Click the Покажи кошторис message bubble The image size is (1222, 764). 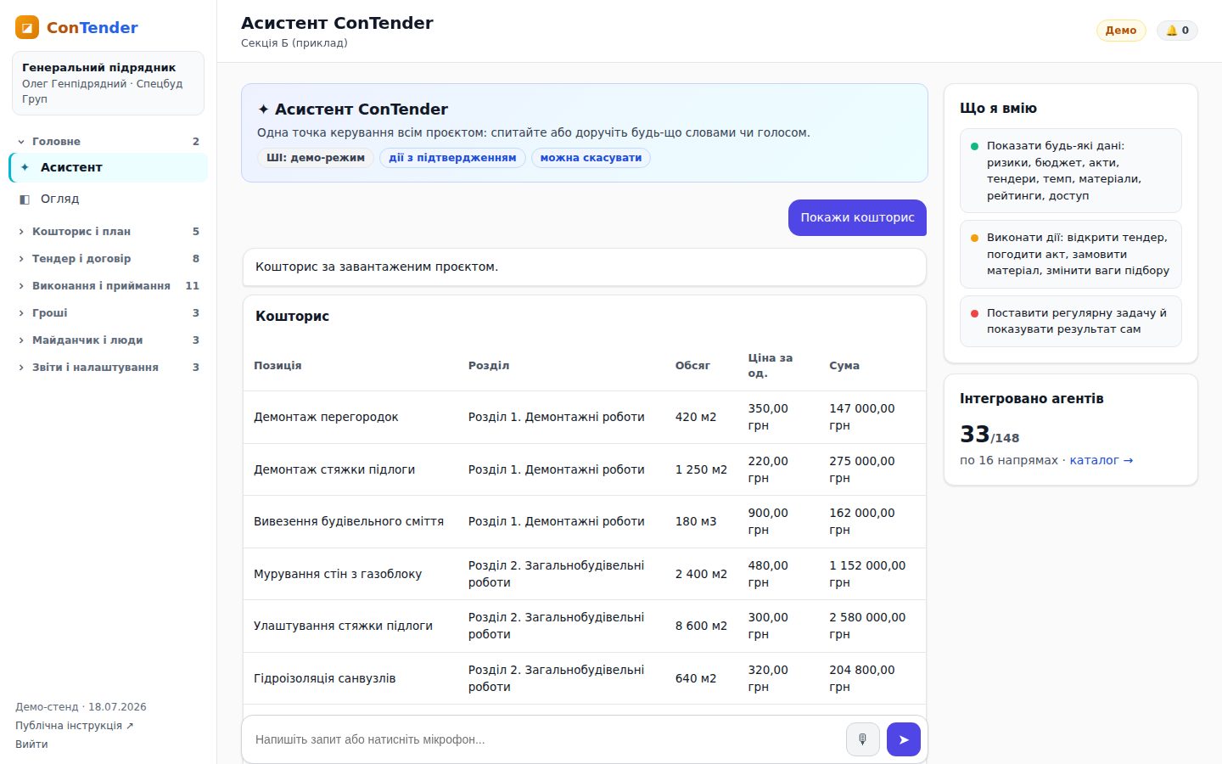(857, 217)
